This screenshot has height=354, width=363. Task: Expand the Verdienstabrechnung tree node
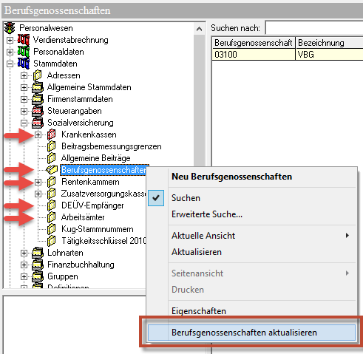(10, 40)
